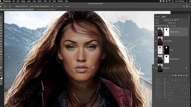This screenshot has height=107, width=191.
Task: Click lock transparent pixels icon
Action: tap(158, 26)
